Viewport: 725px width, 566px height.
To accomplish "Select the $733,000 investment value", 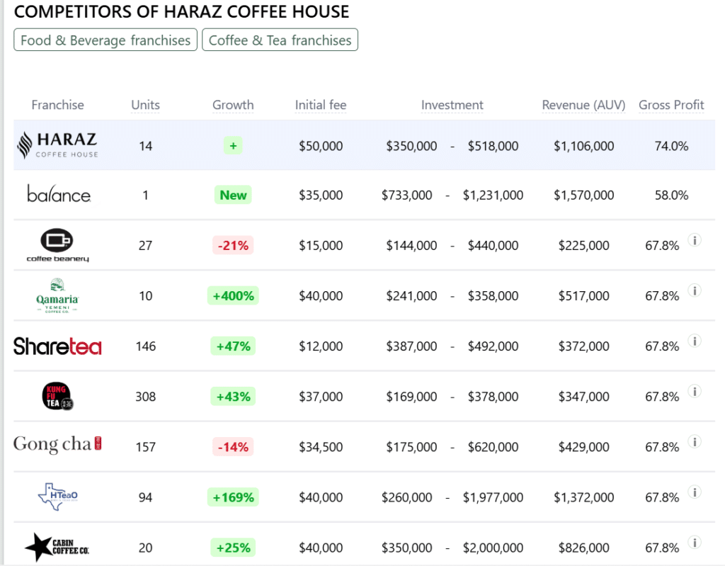I will point(406,196).
